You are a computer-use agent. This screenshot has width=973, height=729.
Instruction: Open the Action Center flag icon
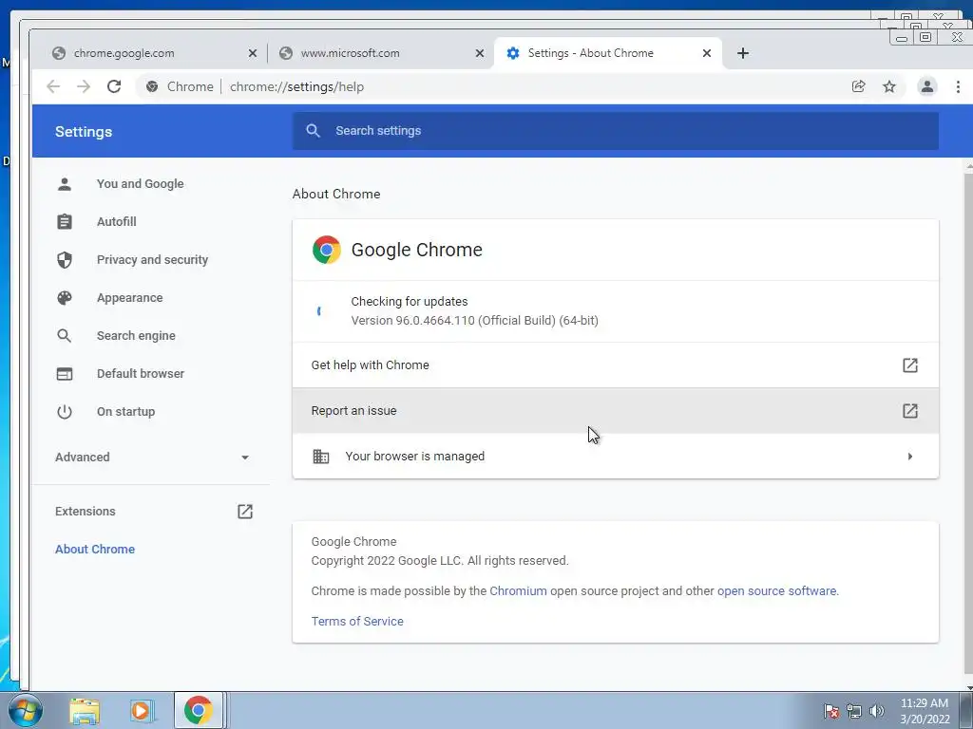coord(830,711)
